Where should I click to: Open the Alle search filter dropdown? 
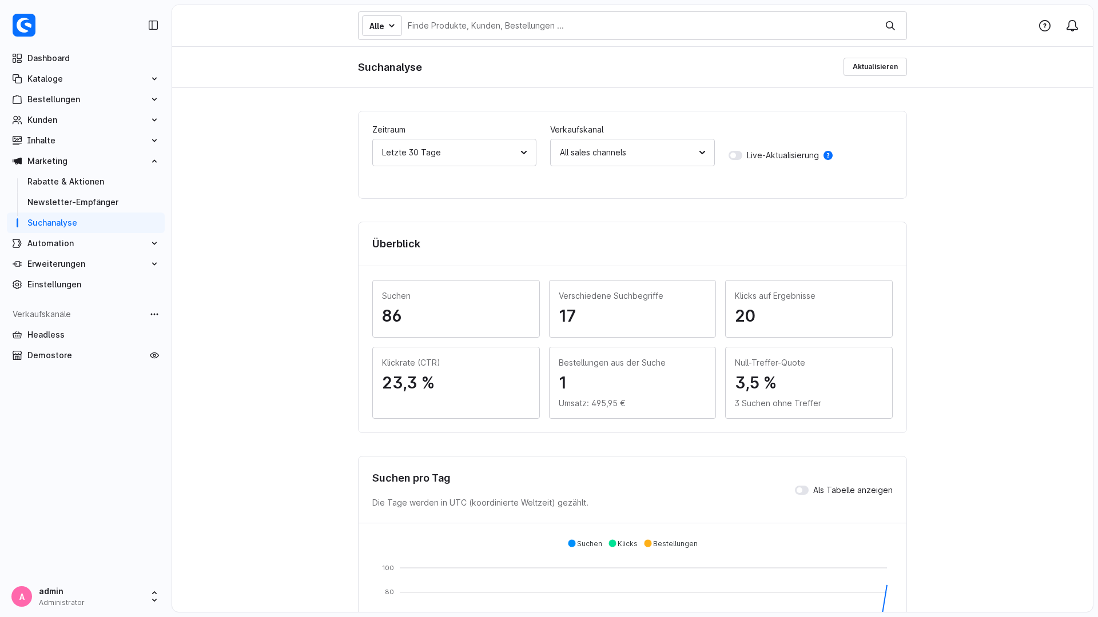coord(382,26)
